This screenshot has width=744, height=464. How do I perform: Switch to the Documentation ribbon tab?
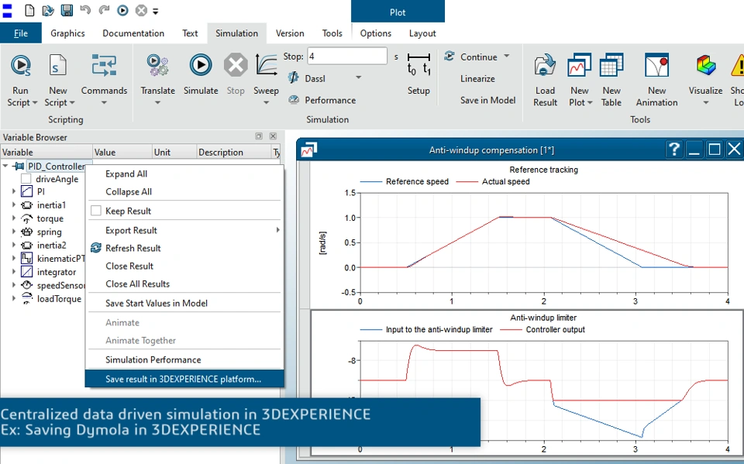pos(133,33)
